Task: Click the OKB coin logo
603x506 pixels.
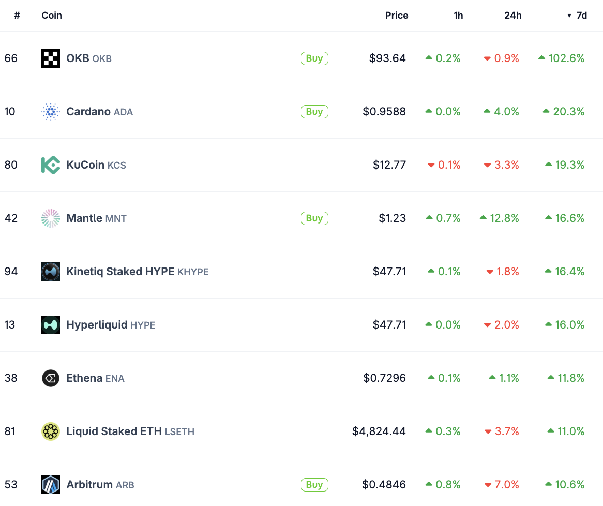Action: 50,58
